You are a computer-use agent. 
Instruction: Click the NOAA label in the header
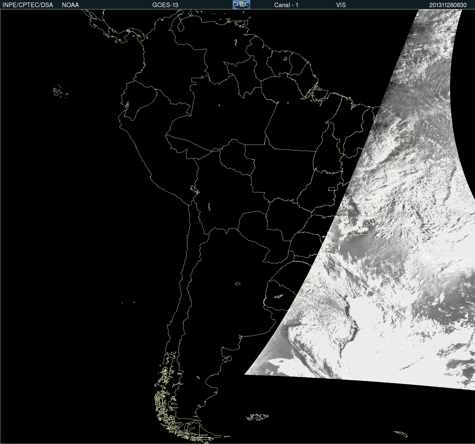(x=70, y=5)
